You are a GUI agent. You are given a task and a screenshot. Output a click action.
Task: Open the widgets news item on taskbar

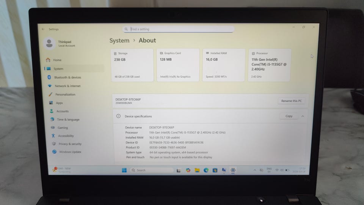pyautogui.click(x=61, y=170)
